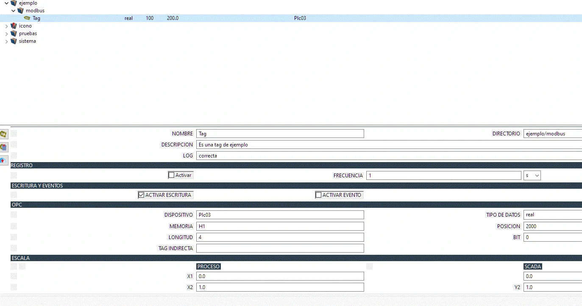Check the ACTIVAR EVENTO checkbox
This screenshot has width=582, height=306.
pyautogui.click(x=319, y=195)
